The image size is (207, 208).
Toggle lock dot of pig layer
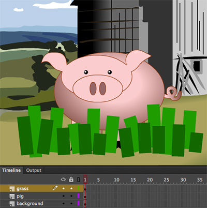(x=71, y=196)
